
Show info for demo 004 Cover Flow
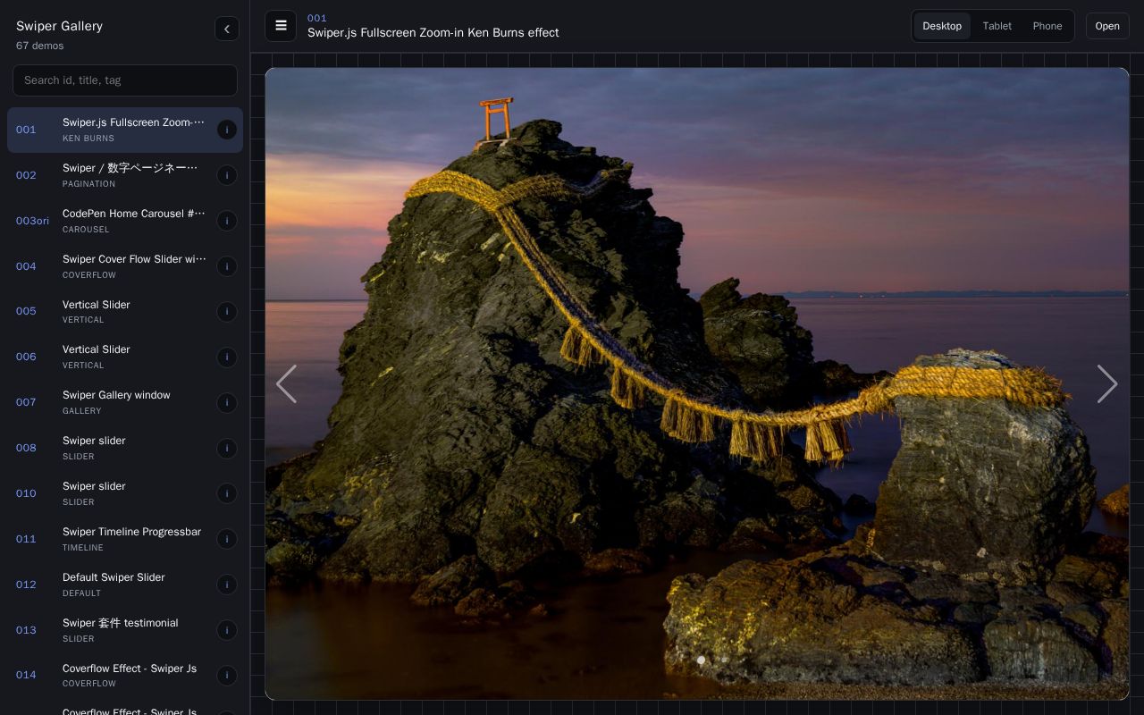click(227, 266)
